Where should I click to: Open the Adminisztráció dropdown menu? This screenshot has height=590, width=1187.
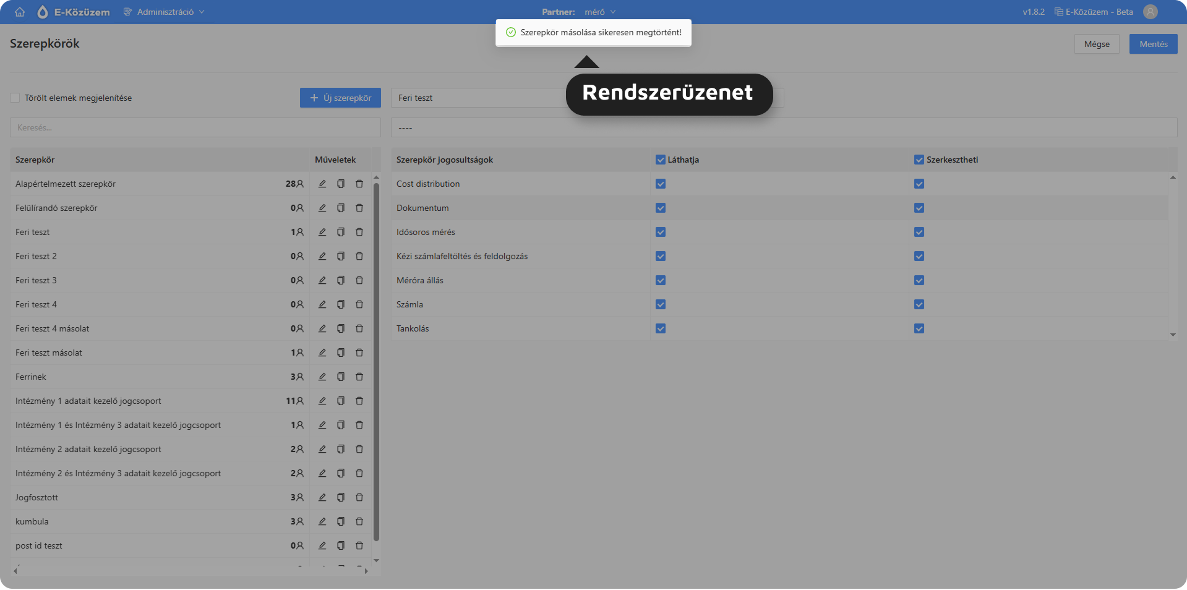(x=165, y=12)
